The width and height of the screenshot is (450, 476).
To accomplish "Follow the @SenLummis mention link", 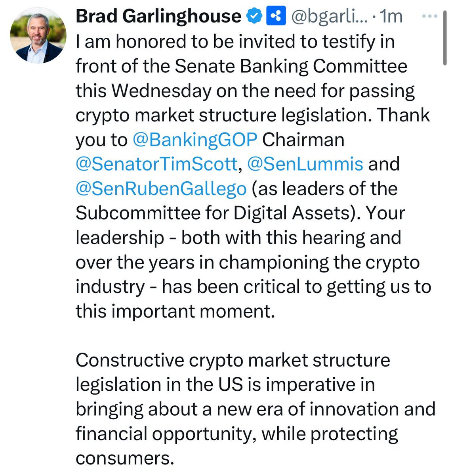I will pos(305,164).
